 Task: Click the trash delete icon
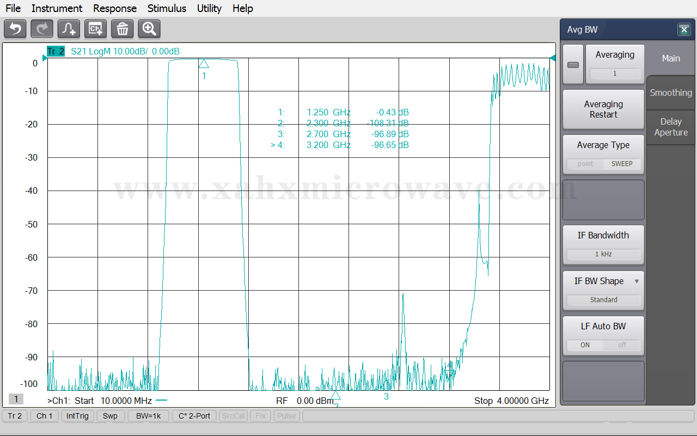123,29
